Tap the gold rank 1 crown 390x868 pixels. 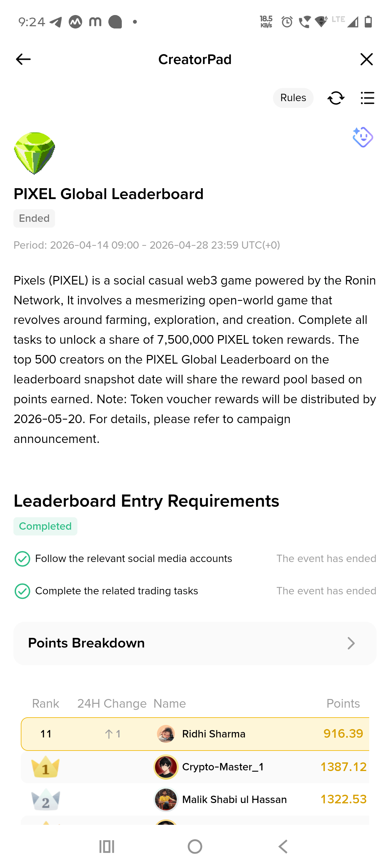[x=45, y=767]
